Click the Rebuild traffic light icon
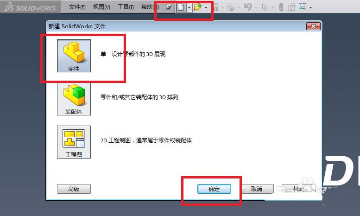The image size is (360, 216). click(281, 7)
